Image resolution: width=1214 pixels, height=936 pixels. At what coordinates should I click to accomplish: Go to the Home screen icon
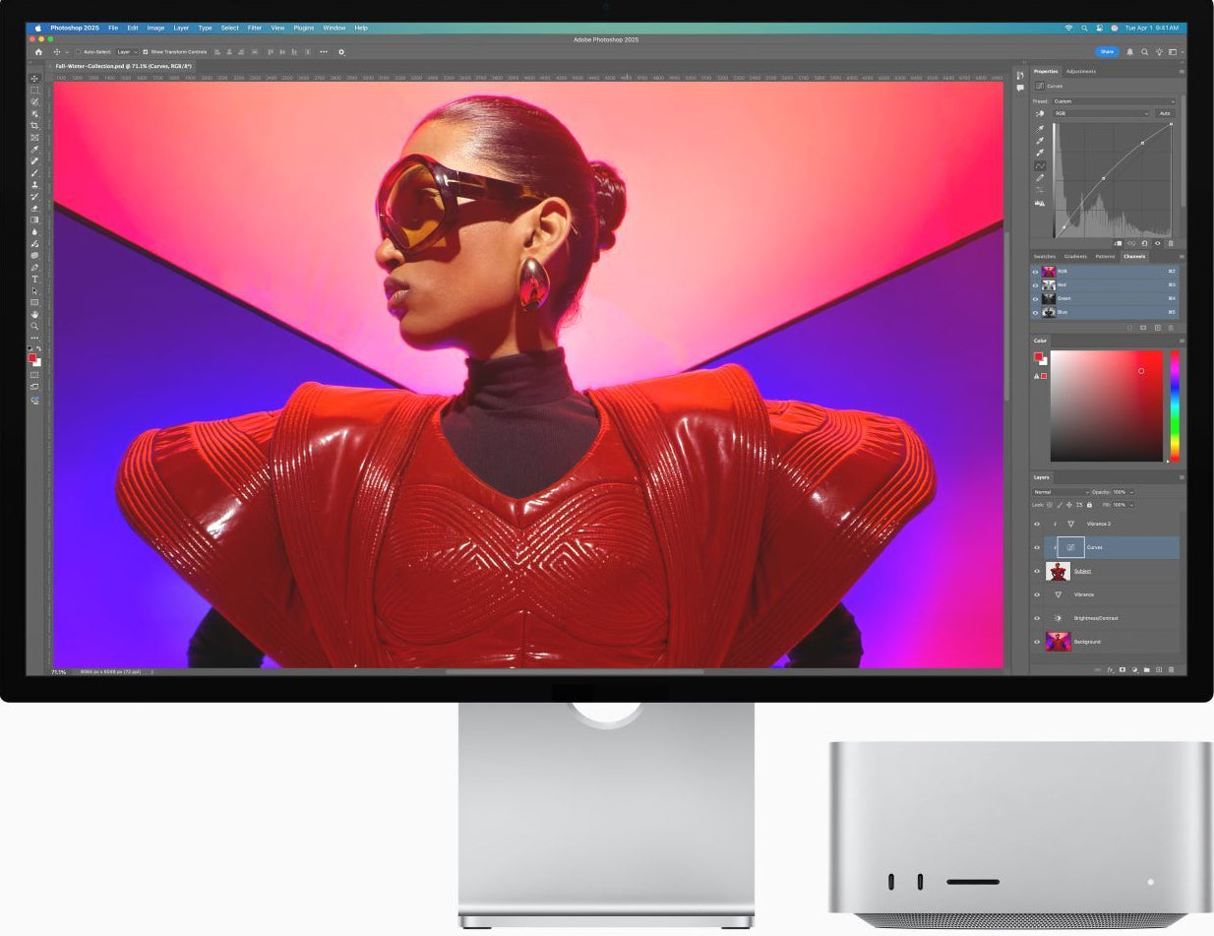[x=38, y=51]
